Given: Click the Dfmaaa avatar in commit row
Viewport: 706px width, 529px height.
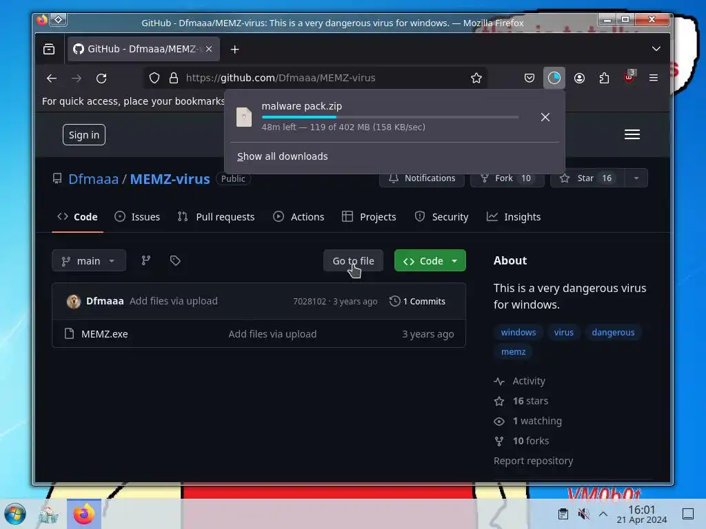Looking at the screenshot, I should [73, 302].
